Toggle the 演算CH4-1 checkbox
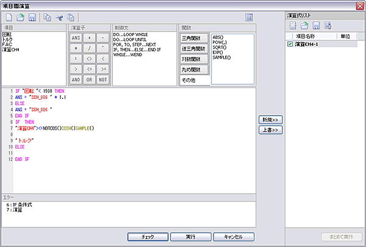The height and width of the screenshot is (247, 366). 290,45
